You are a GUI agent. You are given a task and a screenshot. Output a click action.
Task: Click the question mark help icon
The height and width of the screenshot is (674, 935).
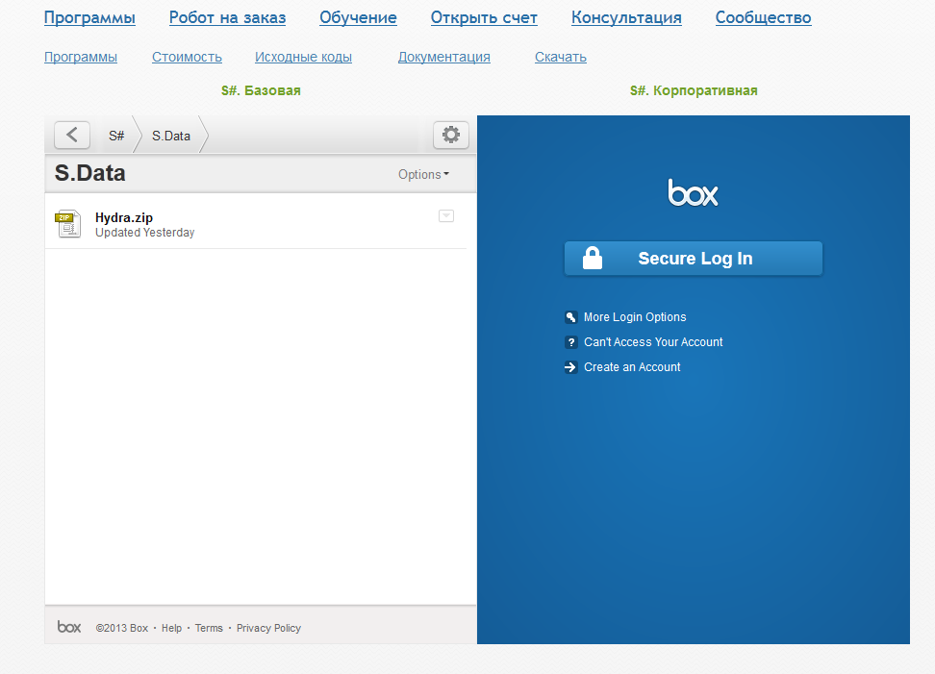571,342
